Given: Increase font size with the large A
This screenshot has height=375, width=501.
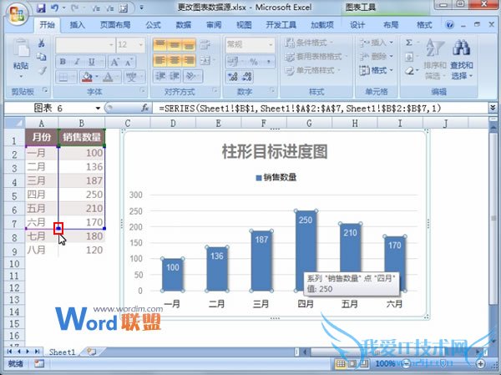Looking at the screenshot, I should [114, 62].
